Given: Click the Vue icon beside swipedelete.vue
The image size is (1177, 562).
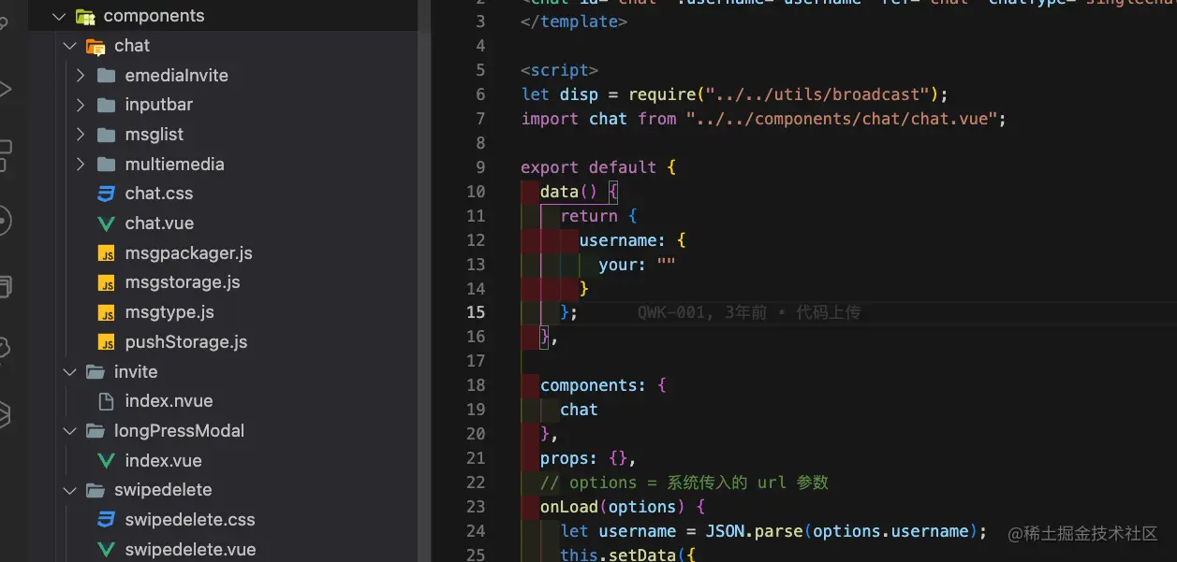Looking at the screenshot, I should pyautogui.click(x=107, y=550).
